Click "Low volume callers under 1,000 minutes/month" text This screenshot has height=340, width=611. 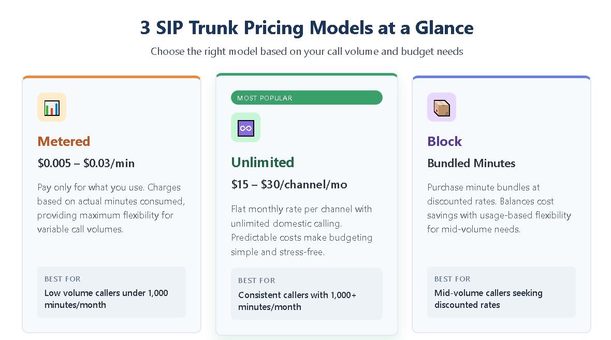[x=106, y=299]
